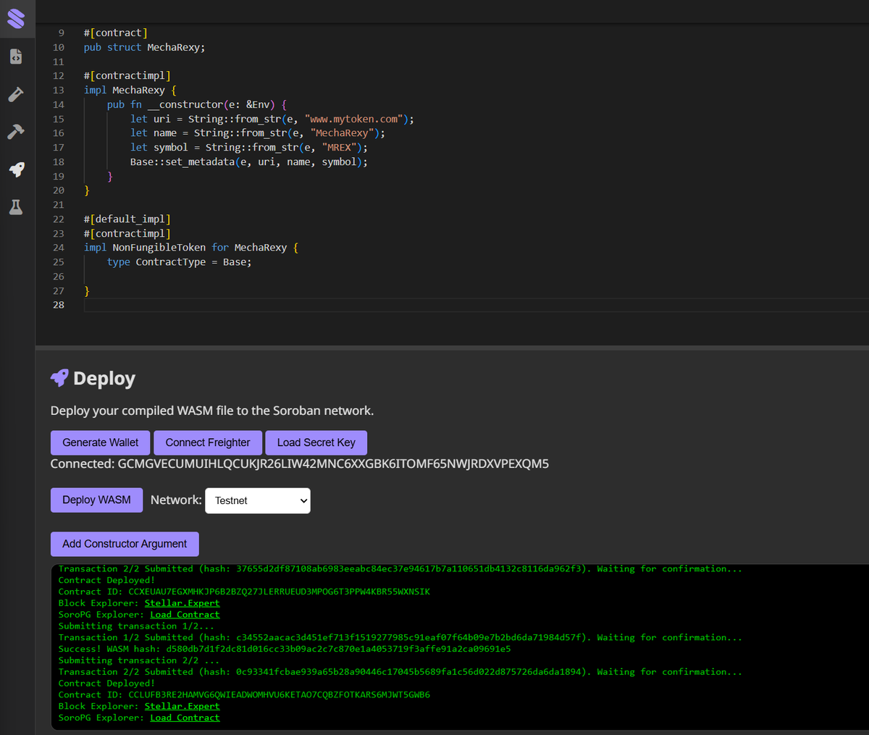Screen dimensions: 869x735
Task: Click line number 14 in gutter
Action: 58,104
